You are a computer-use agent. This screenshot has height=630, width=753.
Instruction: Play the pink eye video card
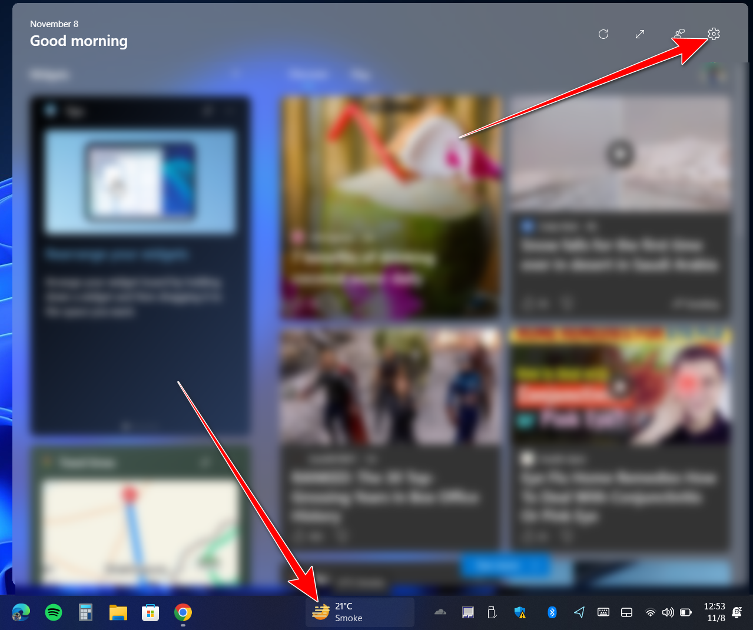(x=620, y=387)
